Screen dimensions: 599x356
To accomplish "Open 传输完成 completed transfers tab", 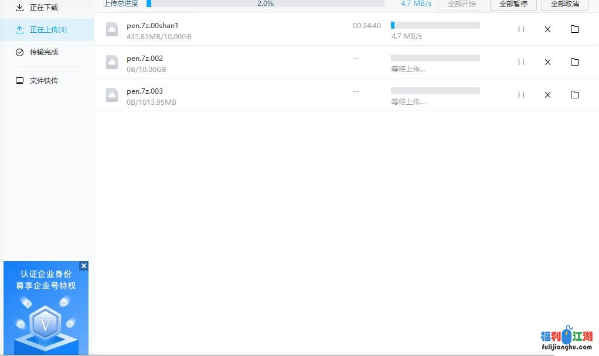I will click(x=43, y=52).
